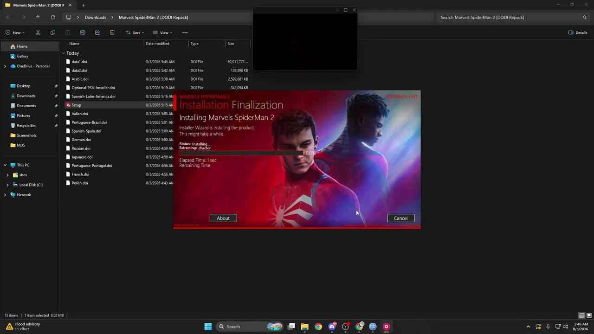
Task: Switch to large thumbnails view in status bar
Action: pos(588,315)
